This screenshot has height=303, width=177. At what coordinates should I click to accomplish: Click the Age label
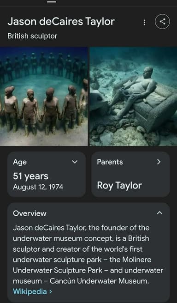pyautogui.click(x=20, y=162)
